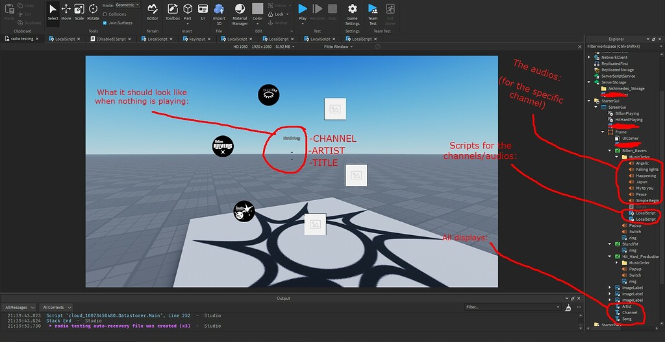Expand the Fit to Window dropdown
The image size is (665, 342).
(339, 47)
